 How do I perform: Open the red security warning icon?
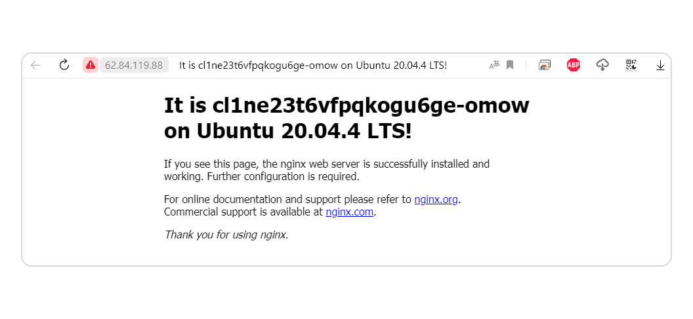90,65
